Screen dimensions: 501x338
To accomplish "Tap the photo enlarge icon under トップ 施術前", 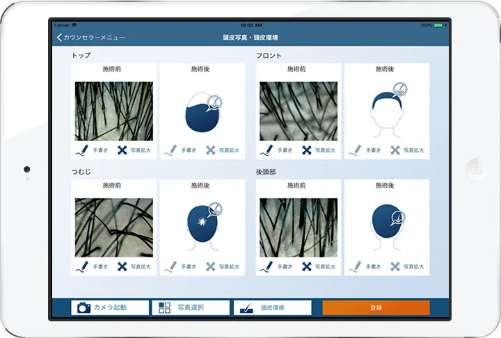I will coord(122,150).
